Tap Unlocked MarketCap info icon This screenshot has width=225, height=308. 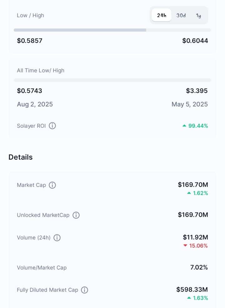(76, 215)
